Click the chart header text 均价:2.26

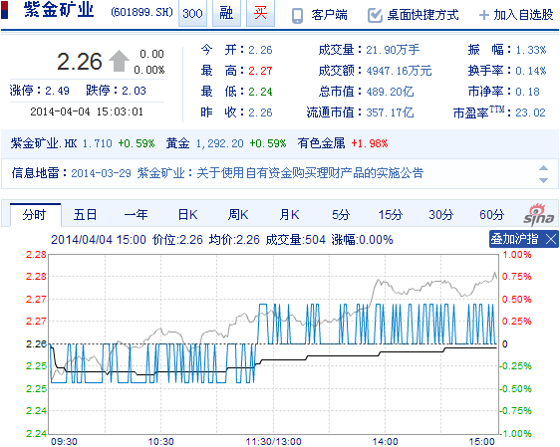tap(234, 239)
